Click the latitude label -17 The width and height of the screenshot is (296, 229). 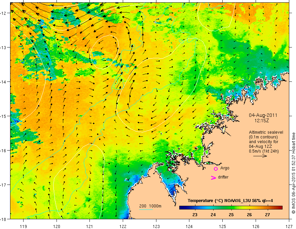click(x=4, y=185)
